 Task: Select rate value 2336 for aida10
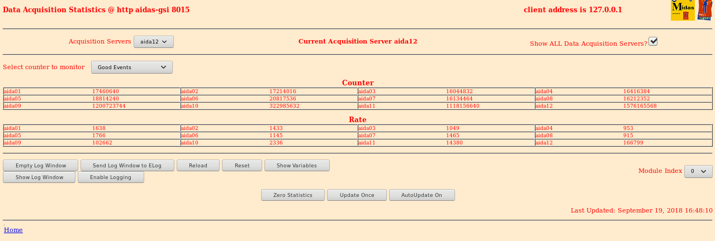276,143
